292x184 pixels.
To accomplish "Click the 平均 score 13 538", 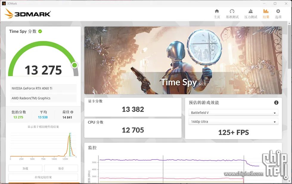I will tap(43, 117).
